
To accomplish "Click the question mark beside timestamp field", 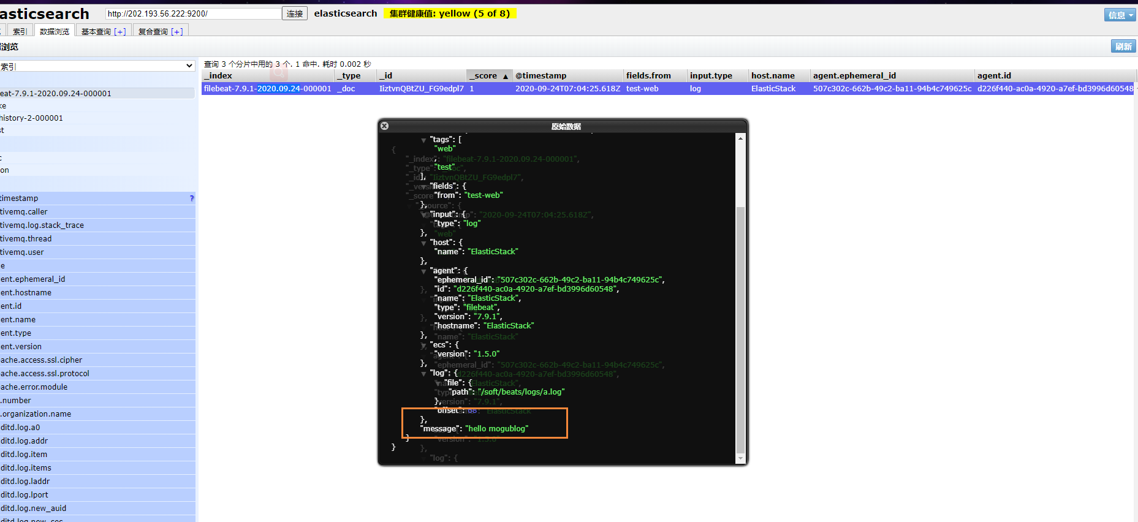I will point(192,199).
